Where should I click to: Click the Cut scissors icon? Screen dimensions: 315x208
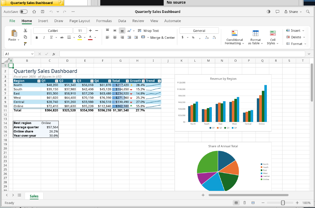[25, 30]
